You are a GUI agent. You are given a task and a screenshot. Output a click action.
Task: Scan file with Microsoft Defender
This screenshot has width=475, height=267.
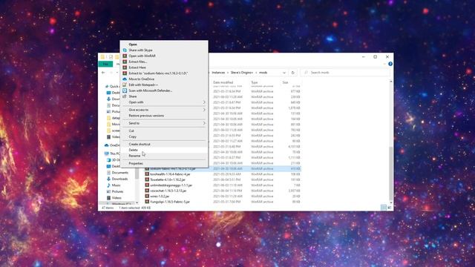[150, 90]
